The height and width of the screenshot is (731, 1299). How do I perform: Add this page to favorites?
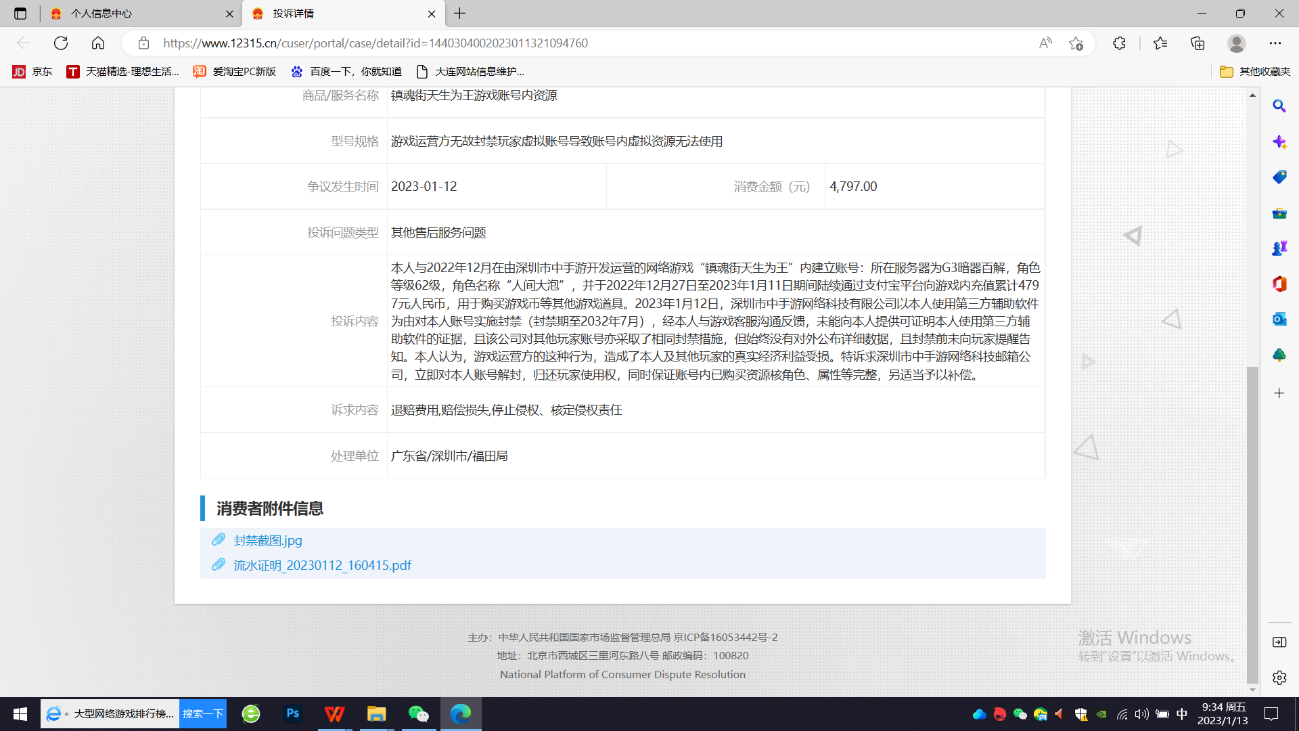pos(1076,43)
